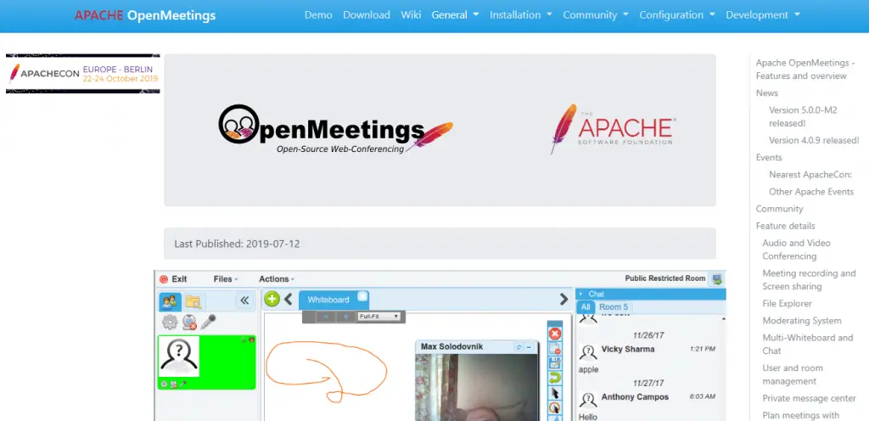The width and height of the screenshot is (869, 421).
Task: Expand the General navbar dropdown
Action: [x=455, y=15]
